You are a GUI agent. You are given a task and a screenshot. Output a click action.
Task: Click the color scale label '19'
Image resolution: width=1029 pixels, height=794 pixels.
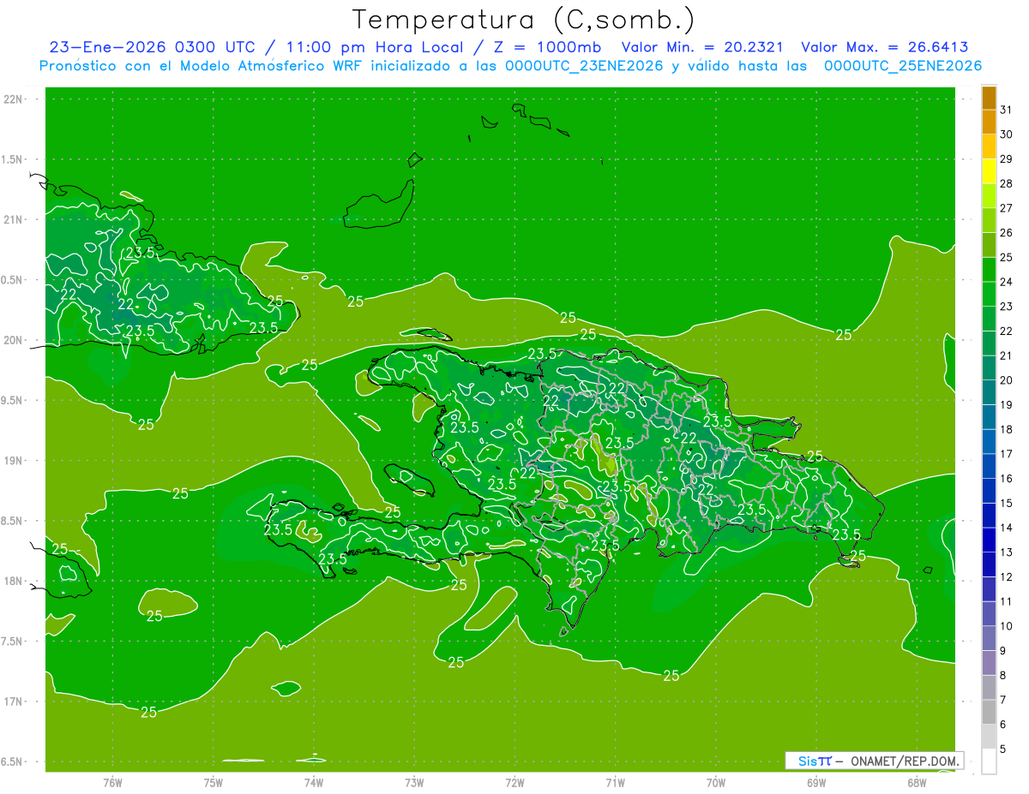[1007, 405]
